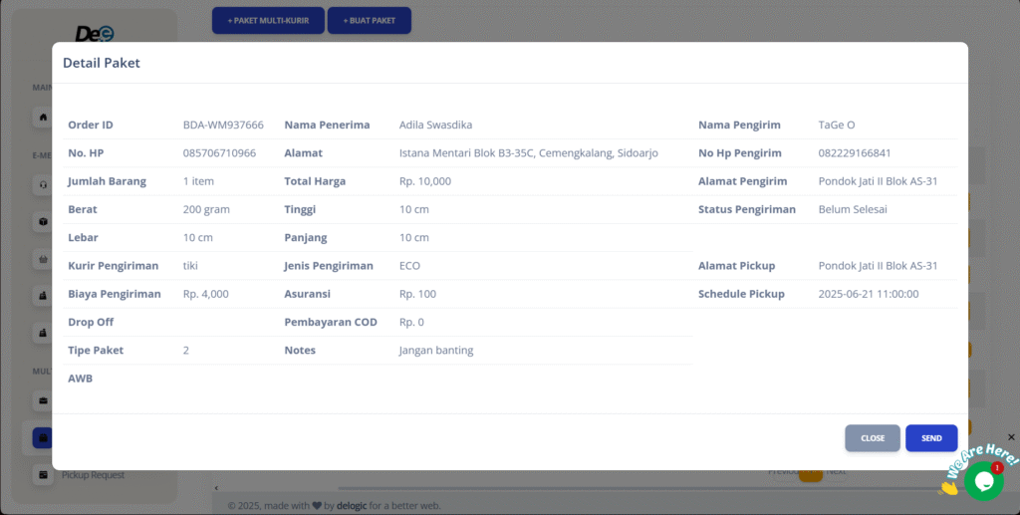Click the Dee logo at top left

[x=95, y=33]
